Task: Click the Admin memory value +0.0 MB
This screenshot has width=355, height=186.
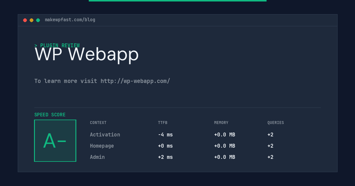Action: 225,157
